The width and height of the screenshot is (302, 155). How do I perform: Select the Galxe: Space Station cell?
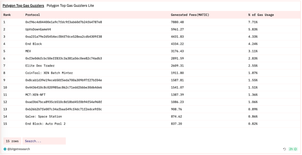pyautogui.click(x=44, y=117)
